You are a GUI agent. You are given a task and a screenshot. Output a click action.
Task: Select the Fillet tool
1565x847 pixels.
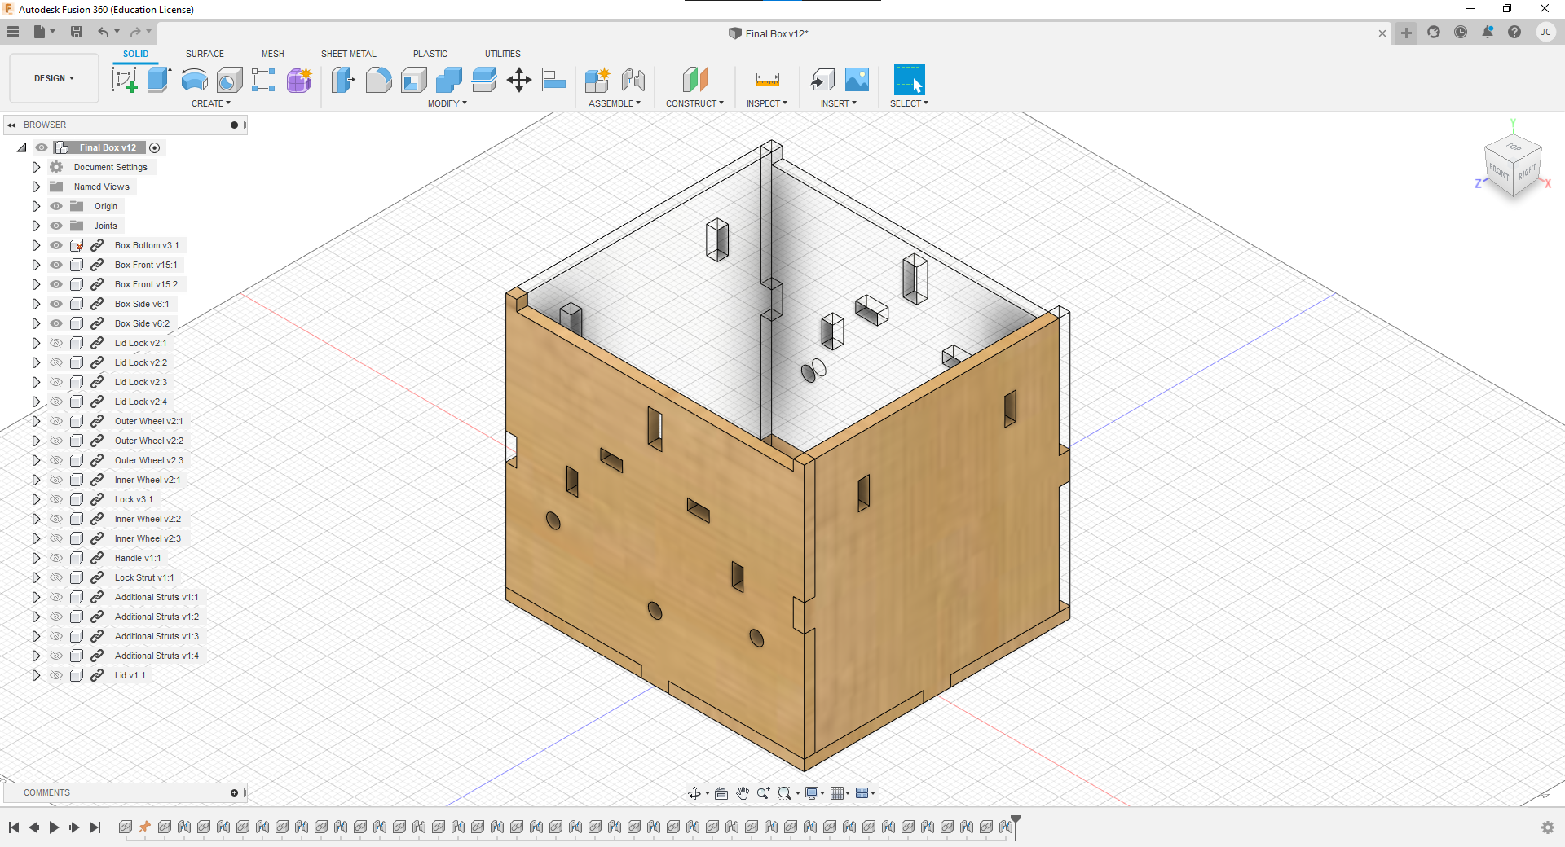coord(378,80)
